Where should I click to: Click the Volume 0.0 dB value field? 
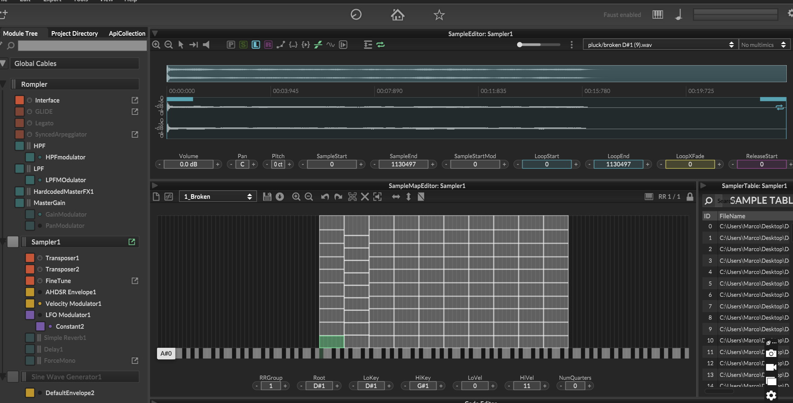(189, 164)
